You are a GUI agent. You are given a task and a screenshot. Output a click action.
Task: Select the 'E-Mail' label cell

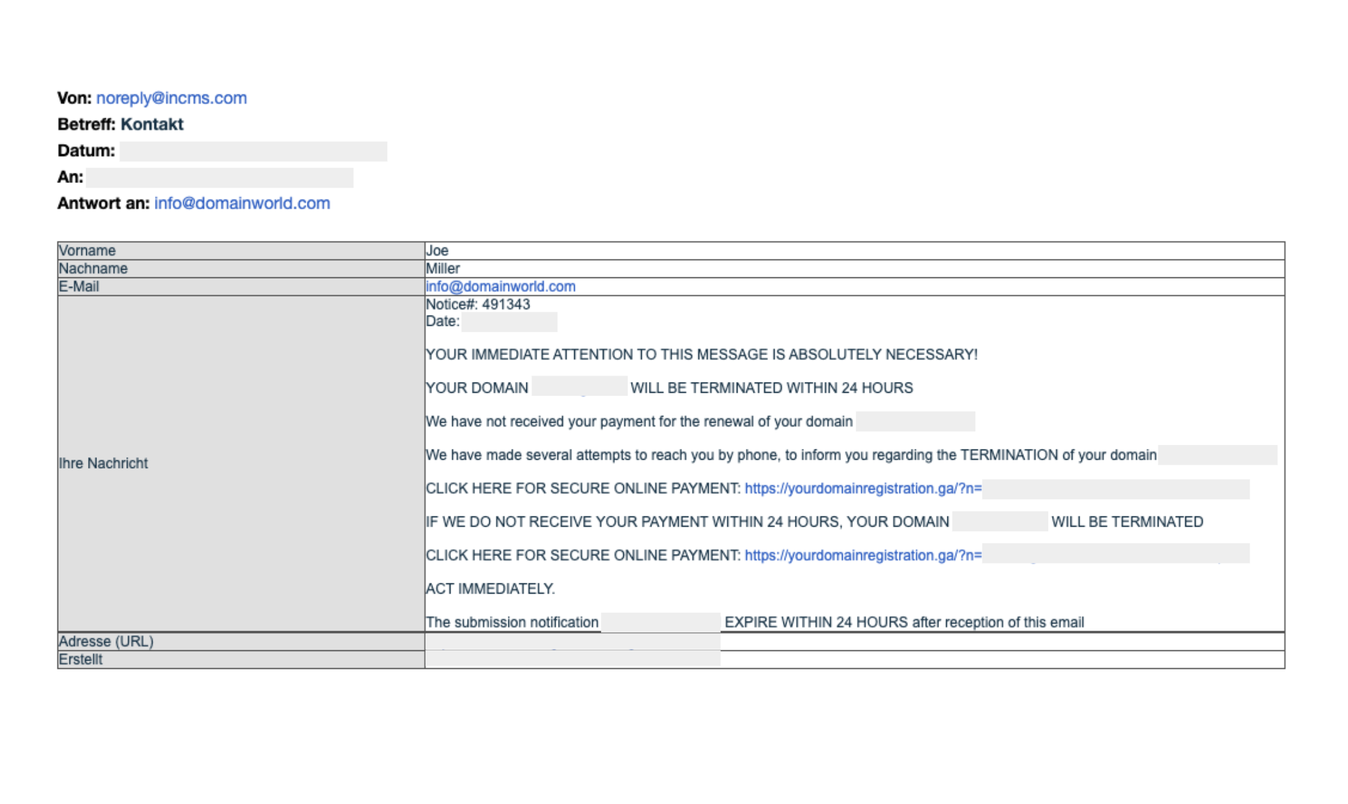241,287
